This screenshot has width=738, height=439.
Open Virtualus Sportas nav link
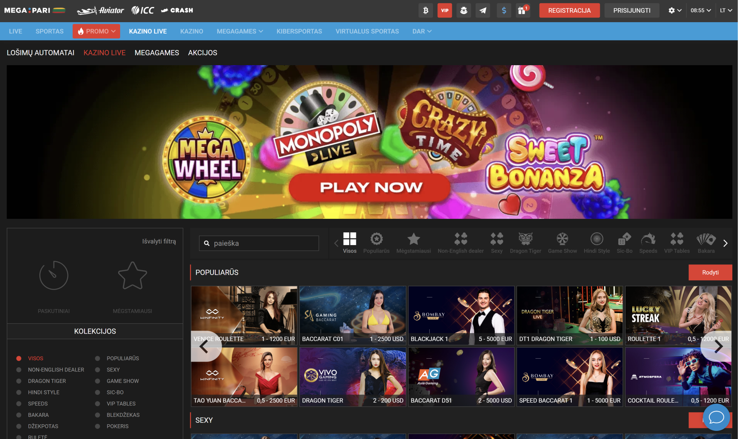tap(367, 31)
